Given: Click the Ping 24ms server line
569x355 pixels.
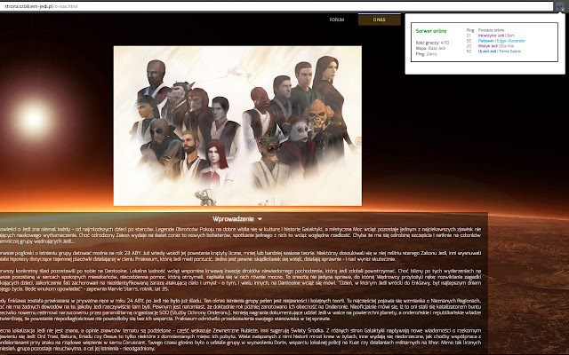Looking at the screenshot, I should pos(427,54).
